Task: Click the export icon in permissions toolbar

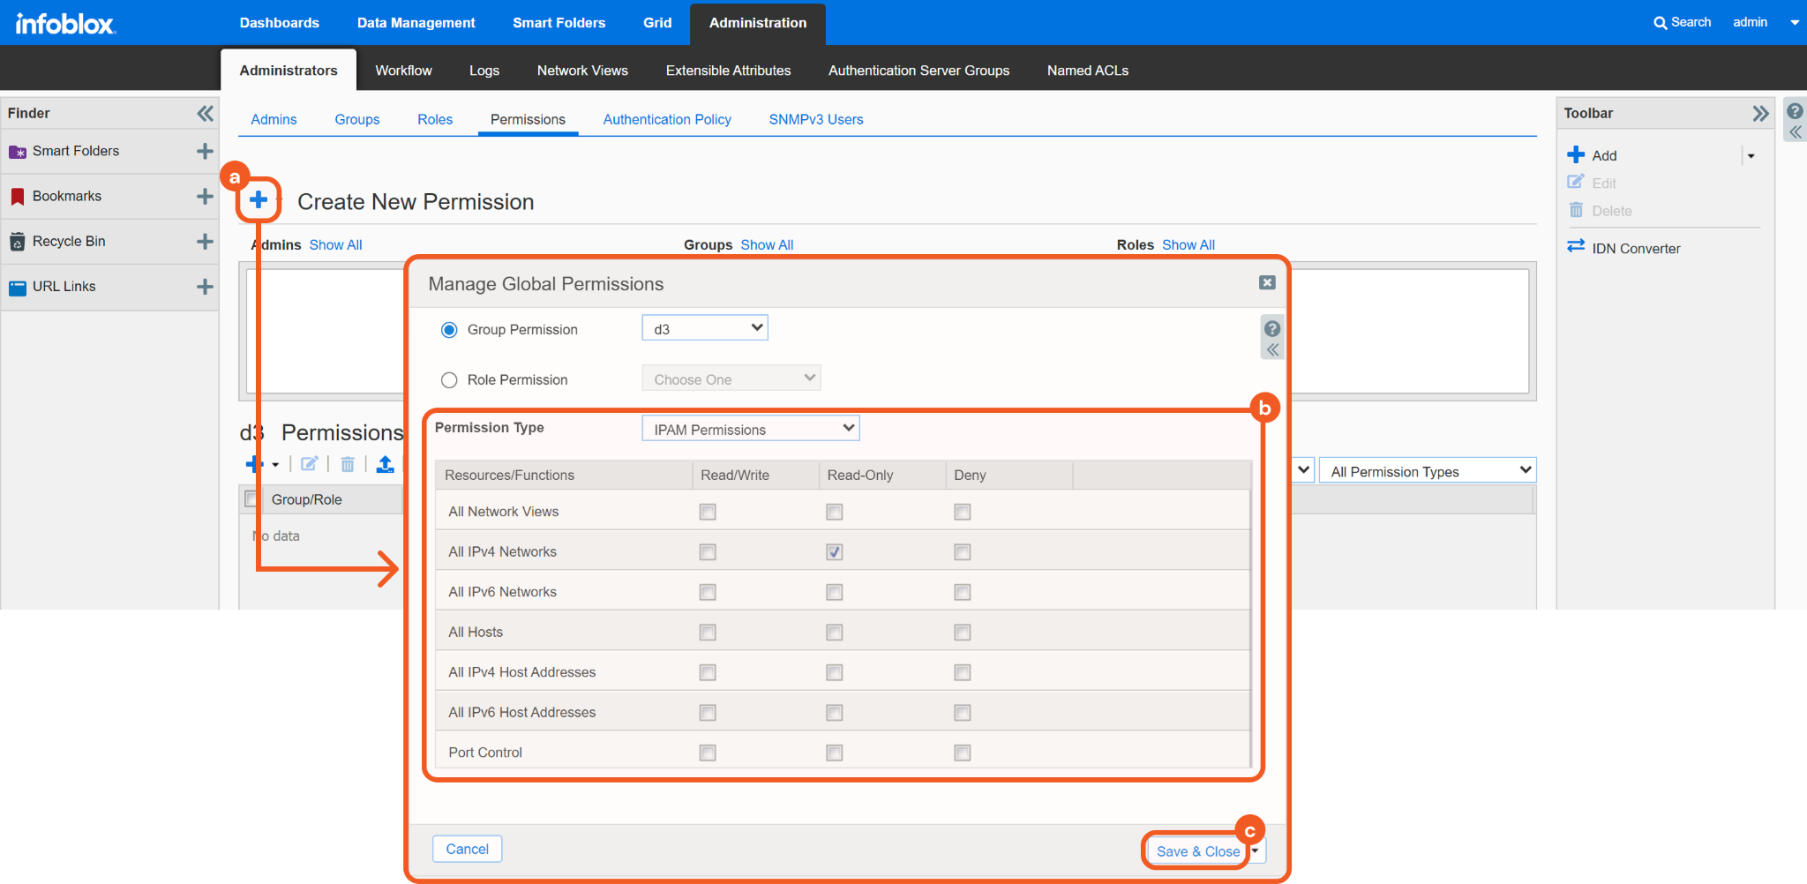Action: [x=385, y=464]
